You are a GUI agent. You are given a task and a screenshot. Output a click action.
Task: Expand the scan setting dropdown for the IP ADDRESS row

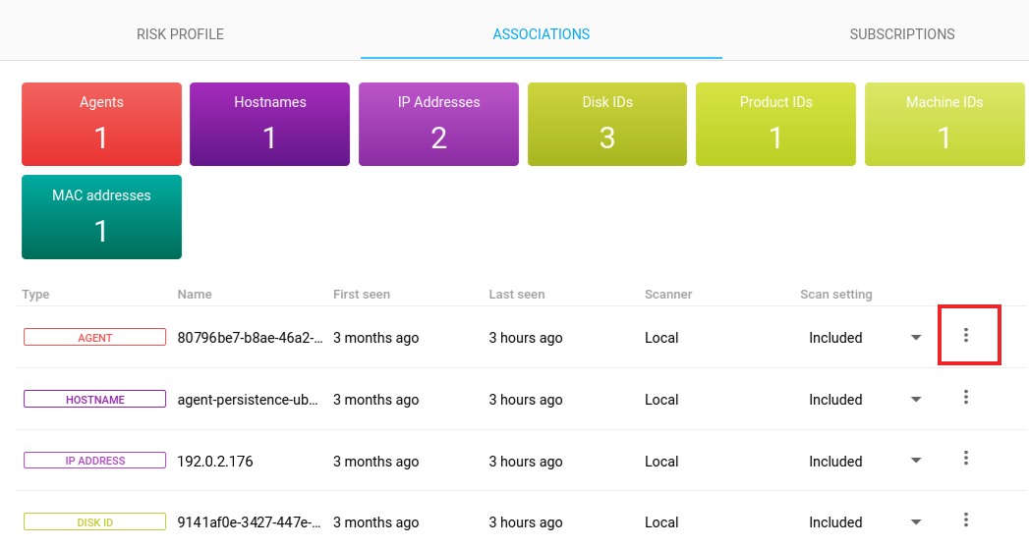[x=916, y=462]
